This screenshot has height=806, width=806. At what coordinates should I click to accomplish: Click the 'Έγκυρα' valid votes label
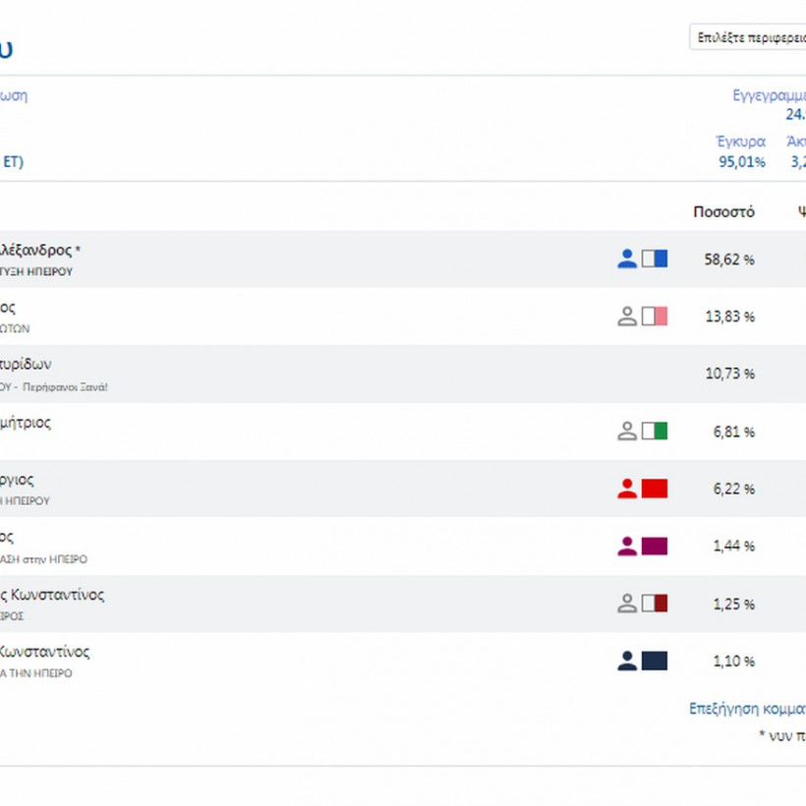pos(741,142)
